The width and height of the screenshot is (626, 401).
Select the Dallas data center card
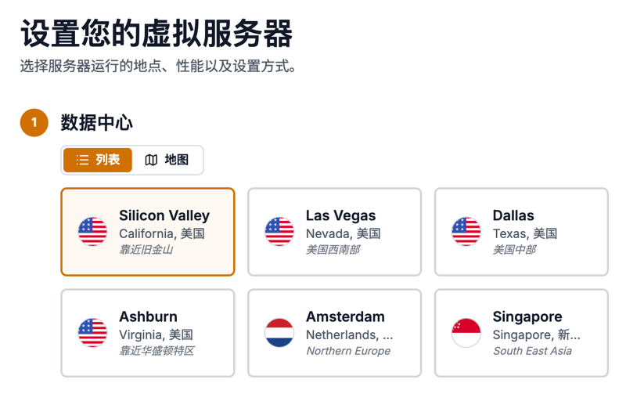pos(521,232)
